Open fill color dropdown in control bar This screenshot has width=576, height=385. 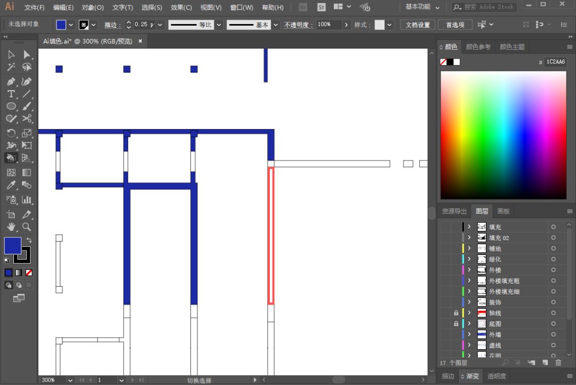click(71, 25)
